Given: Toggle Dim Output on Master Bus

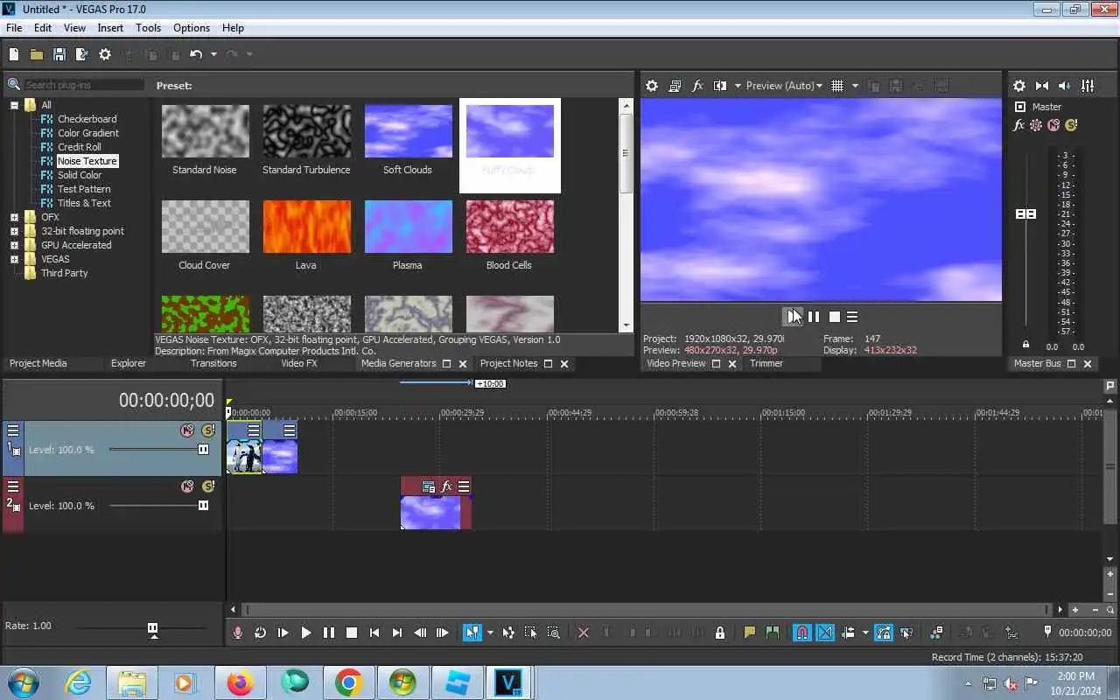Looking at the screenshot, I should pos(1065,86).
